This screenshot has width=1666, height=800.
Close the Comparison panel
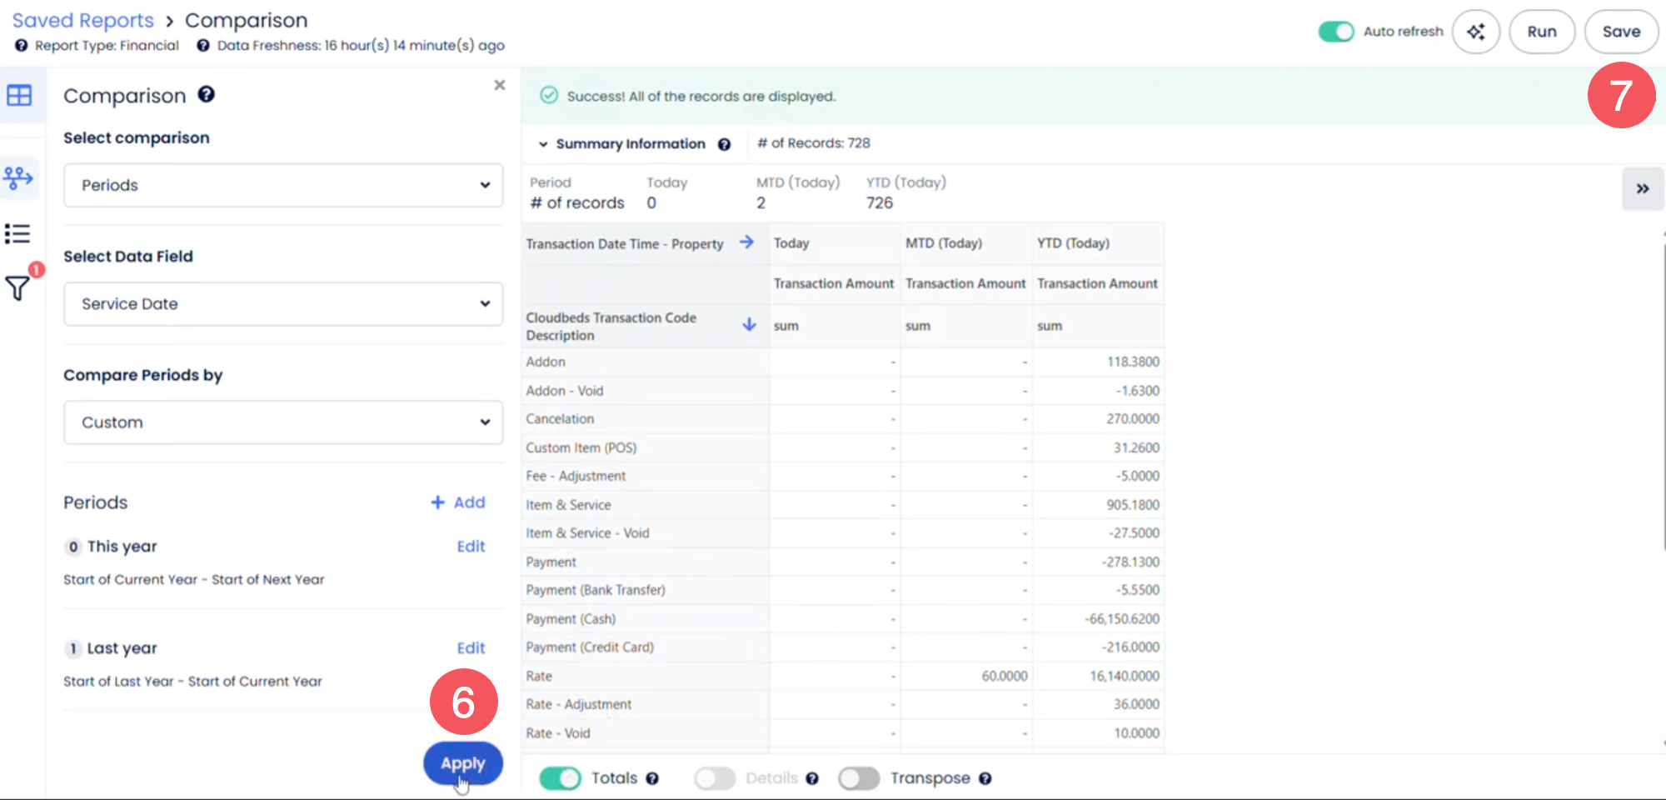(x=499, y=85)
